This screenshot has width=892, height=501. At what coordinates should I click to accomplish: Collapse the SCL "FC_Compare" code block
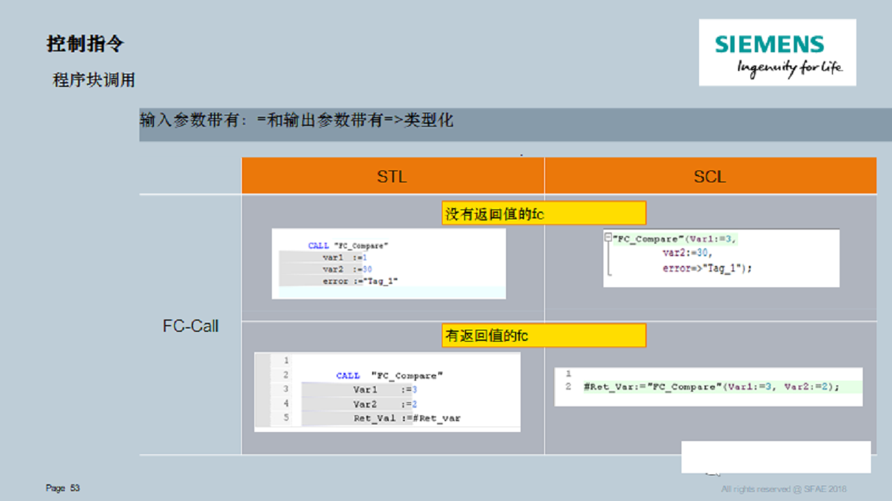tap(608, 238)
